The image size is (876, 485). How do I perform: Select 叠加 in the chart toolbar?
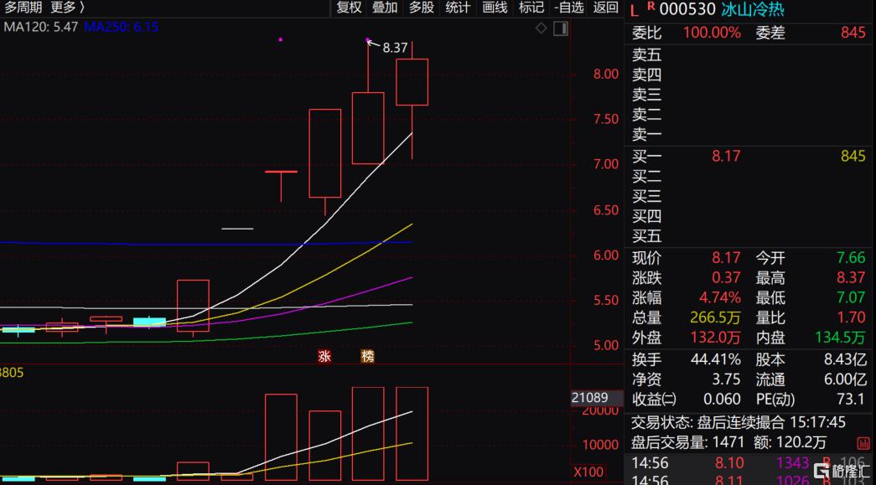click(385, 8)
